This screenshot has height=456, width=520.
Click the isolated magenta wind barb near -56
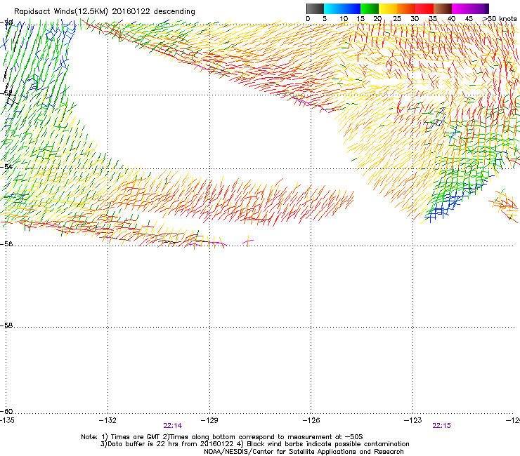click(x=248, y=241)
